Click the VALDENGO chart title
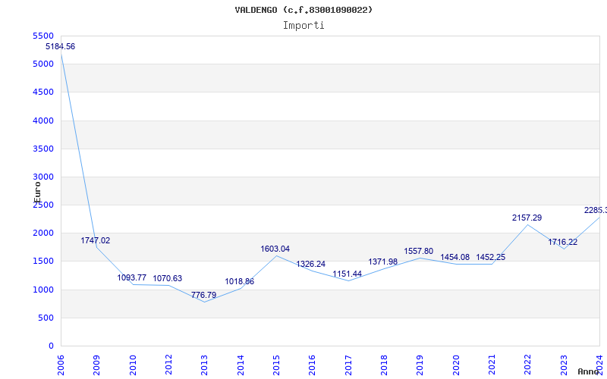Screen dimensions: 607x379 [x=303, y=10]
